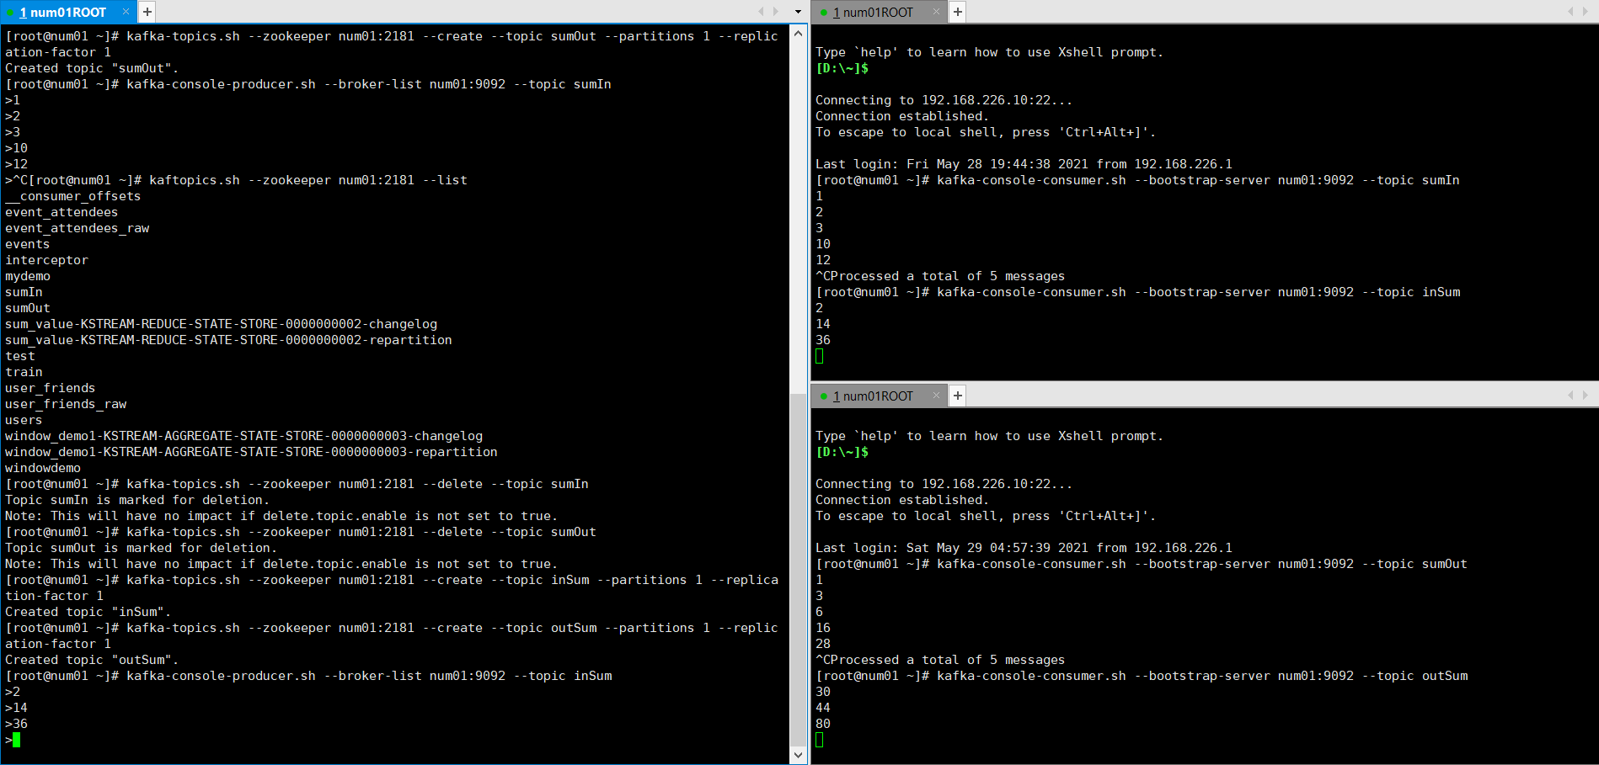The width and height of the screenshot is (1599, 765).
Task: Click the scrollbar down-arrow icon in the left pane
Action: [798, 755]
